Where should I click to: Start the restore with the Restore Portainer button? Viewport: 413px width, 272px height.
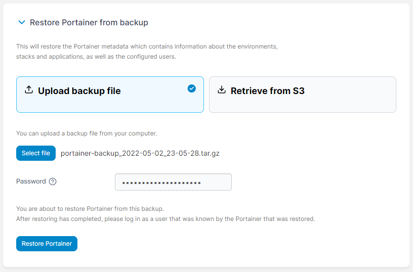tap(47, 244)
